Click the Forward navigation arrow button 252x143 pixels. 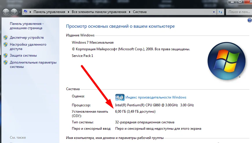[14, 12]
